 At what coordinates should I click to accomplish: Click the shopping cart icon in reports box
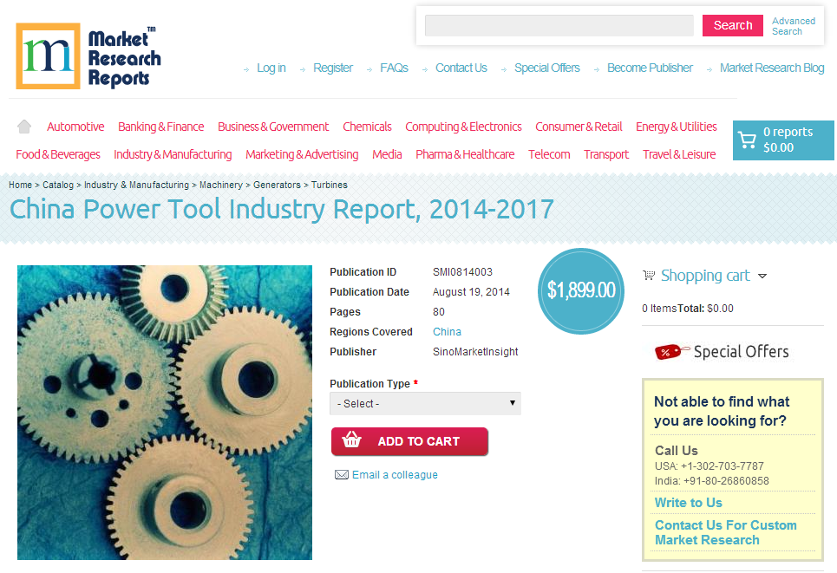coord(747,140)
